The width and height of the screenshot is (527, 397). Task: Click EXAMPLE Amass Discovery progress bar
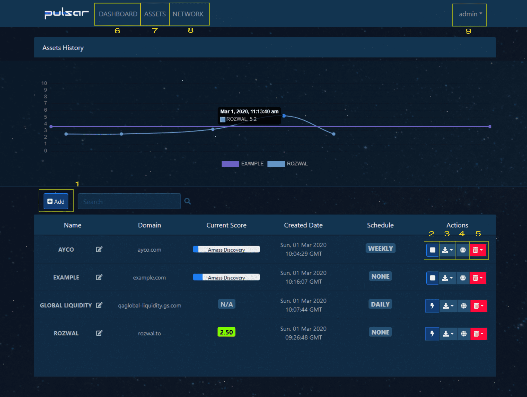click(226, 277)
